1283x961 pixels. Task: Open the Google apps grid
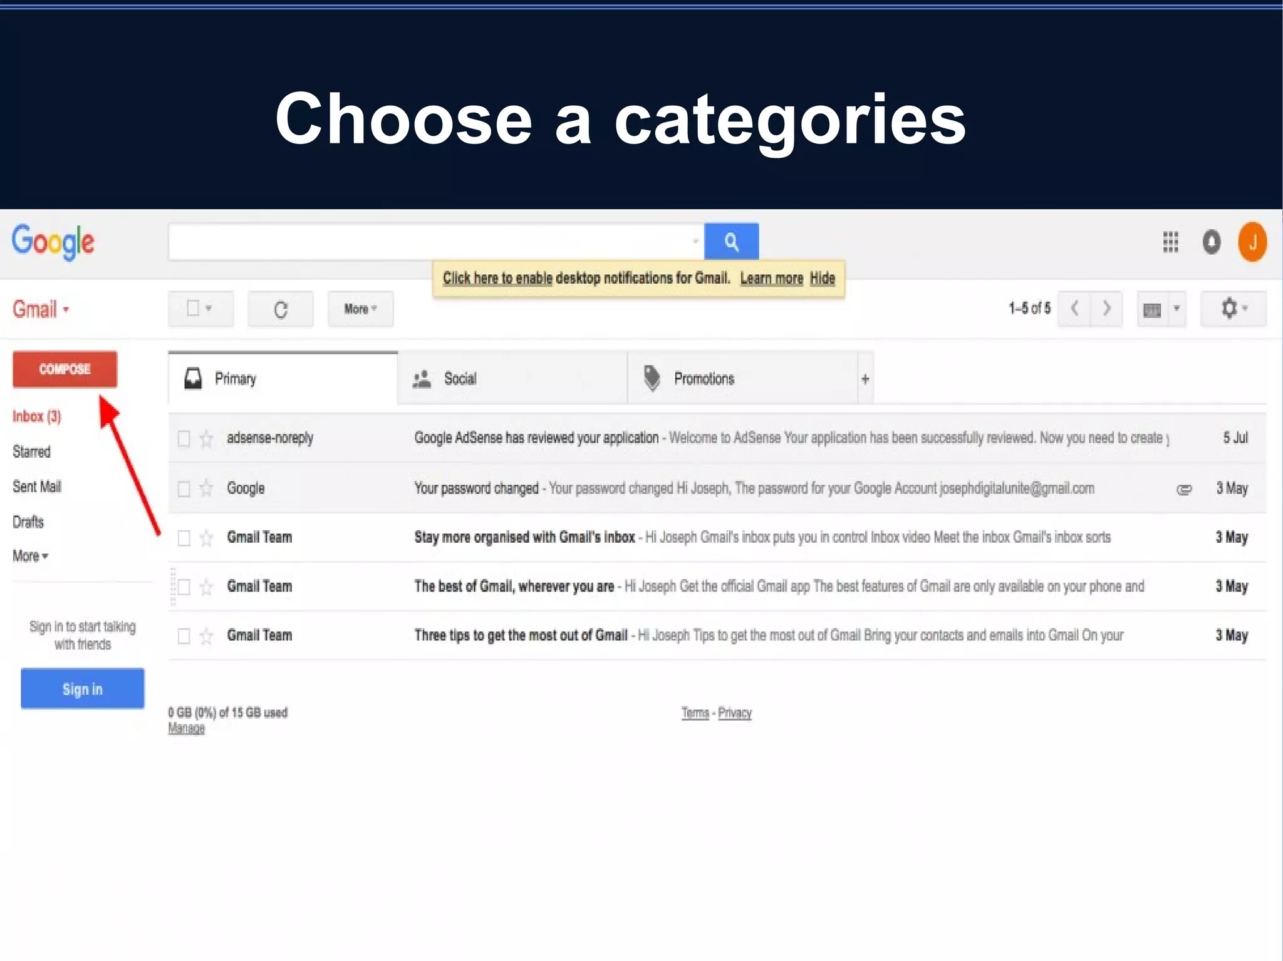[x=1170, y=242]
